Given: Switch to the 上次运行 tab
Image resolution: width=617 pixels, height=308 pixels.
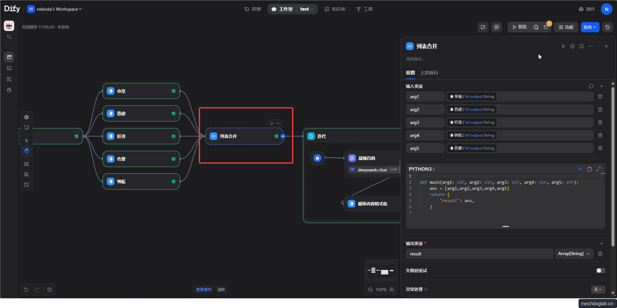Looking at the screenshot, I should coord(429,73).
